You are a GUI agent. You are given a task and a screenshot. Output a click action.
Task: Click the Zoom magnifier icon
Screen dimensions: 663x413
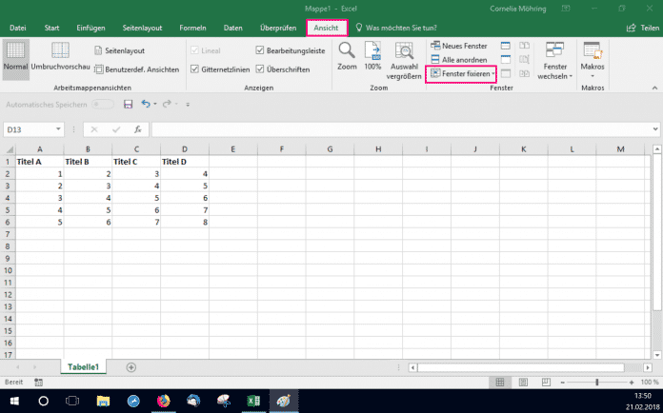(x=348, y=54)
